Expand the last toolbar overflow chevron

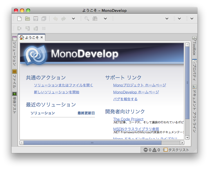(192, 19)
